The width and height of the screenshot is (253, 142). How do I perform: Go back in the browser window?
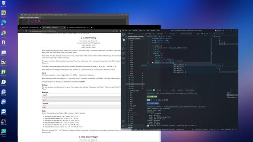tap(20, 31)
